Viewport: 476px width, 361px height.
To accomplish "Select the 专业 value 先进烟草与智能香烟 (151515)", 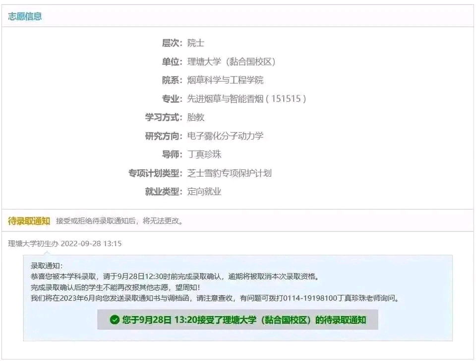I will [x=246, y=98].
